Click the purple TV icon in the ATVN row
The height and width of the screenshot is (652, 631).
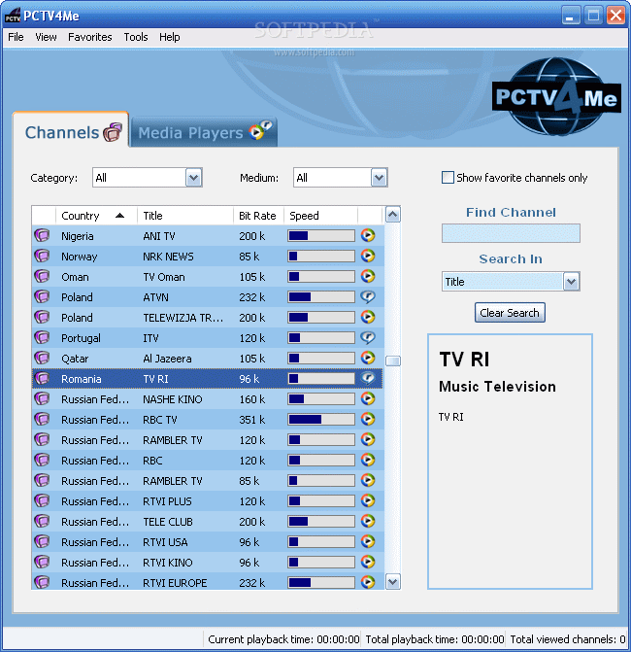[42, 296]
